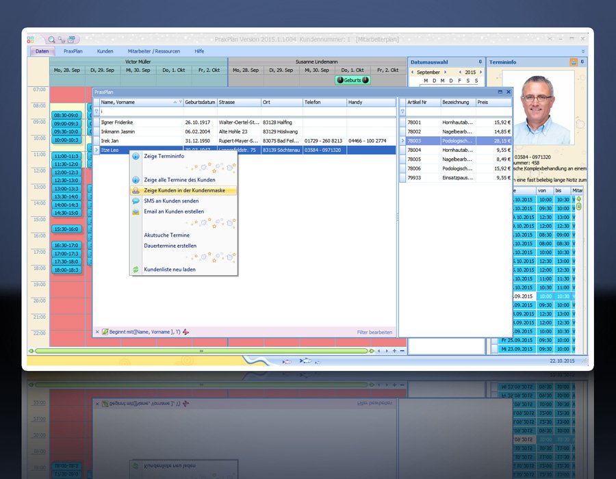Click the filter icon in the Artikel filter row
This screenshot has height=479, width=616.
[402, 112]
